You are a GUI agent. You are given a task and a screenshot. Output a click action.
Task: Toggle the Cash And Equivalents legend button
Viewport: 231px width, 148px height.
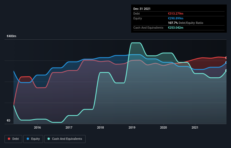(65, 139)
